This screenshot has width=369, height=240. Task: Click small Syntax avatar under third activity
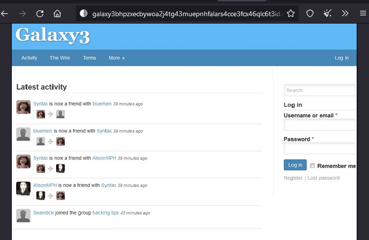[41, 168]
